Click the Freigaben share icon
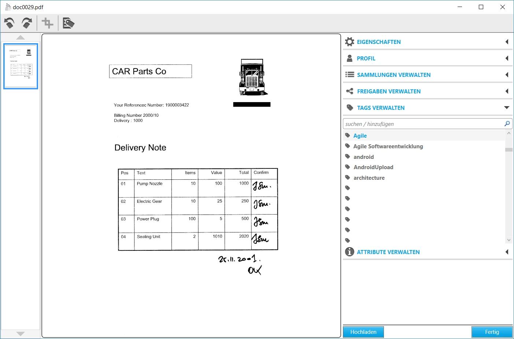This screenshot has width=514, height=339. click(x=350, y=91)
